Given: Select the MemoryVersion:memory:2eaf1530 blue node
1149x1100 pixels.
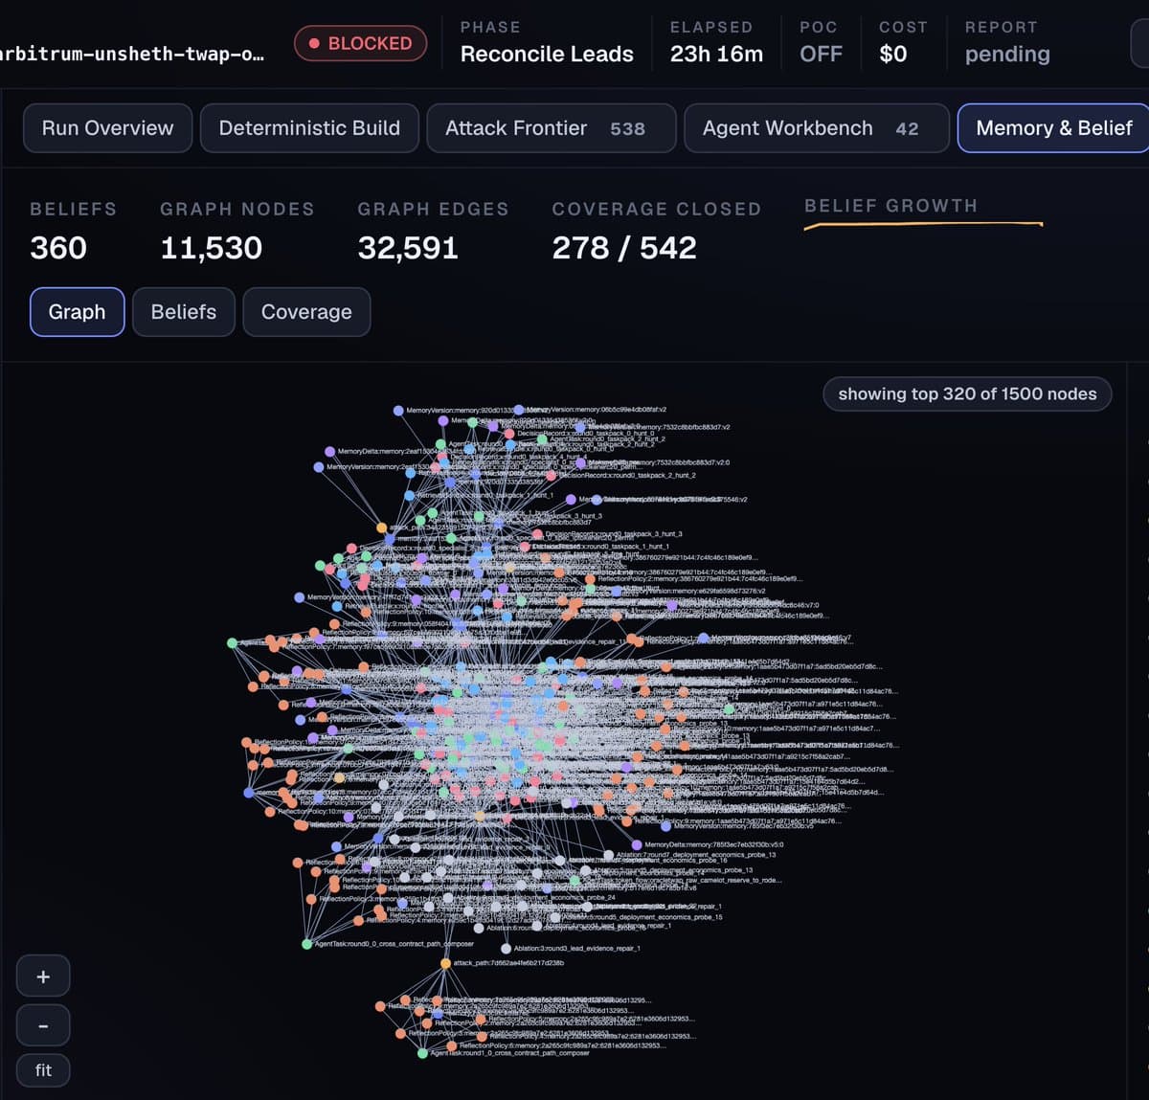Looking at the screenshot, I should tap(319, 467).
